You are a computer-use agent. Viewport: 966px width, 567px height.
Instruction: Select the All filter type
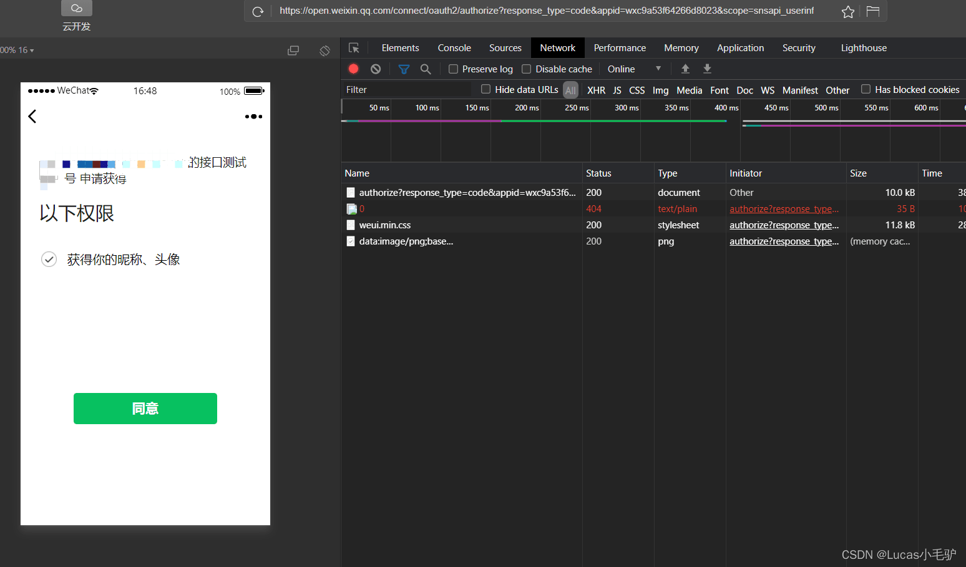point(570,90)
